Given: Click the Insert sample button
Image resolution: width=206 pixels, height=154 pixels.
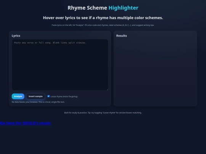Looking at the screenshot, I should 35,96.
